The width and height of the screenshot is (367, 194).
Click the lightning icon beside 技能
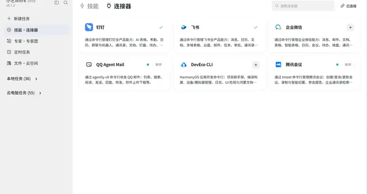pyautogui.click(x=82, y=6)
